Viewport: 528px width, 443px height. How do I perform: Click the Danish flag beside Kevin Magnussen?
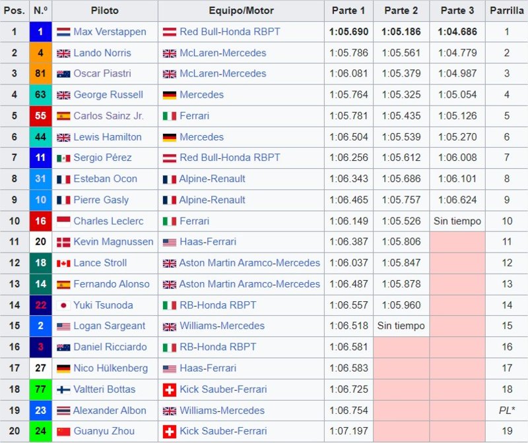63,242
